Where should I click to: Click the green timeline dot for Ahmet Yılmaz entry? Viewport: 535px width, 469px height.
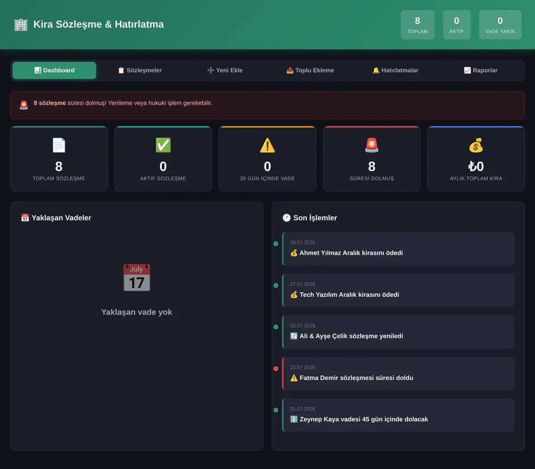tap(276, 244)
